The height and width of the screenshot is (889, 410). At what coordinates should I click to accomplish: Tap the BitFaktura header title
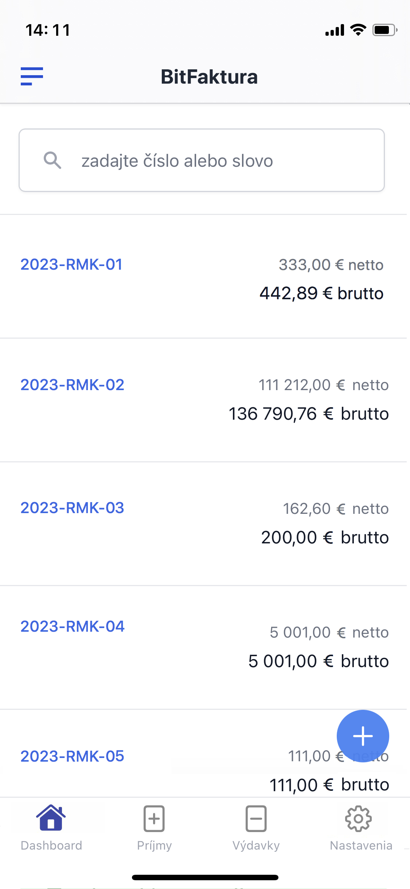(209, 77)
